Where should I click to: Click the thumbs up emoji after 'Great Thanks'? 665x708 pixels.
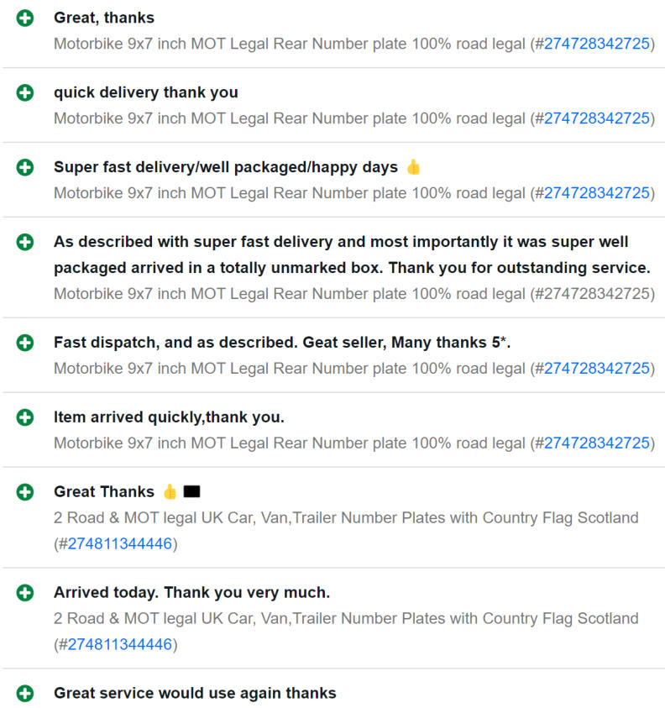[x=170, y=491]
